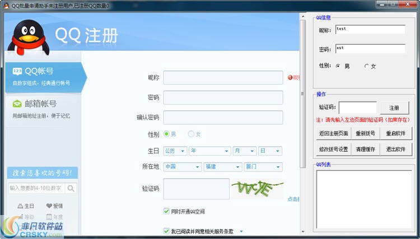Click the page scrollbar thumb

[x=302, y=93]
